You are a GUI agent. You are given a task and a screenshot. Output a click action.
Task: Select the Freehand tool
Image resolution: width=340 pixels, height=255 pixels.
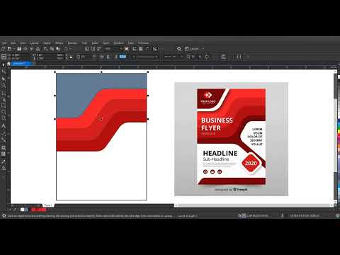point(4,92)
